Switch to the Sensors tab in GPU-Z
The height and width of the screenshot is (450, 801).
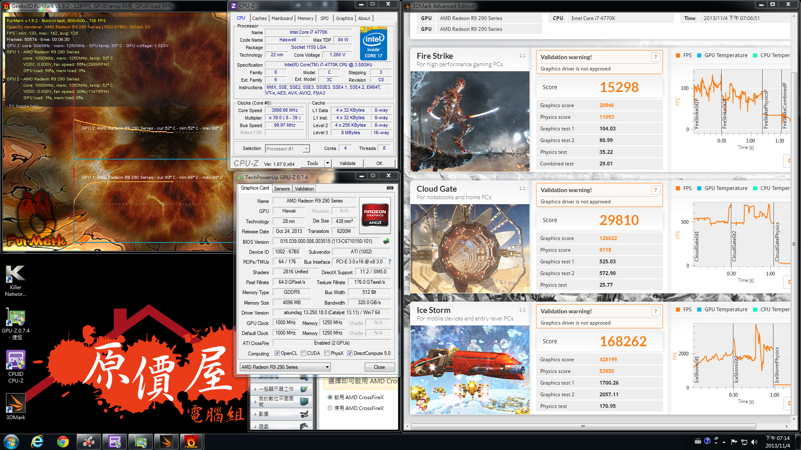click(282, 189)
